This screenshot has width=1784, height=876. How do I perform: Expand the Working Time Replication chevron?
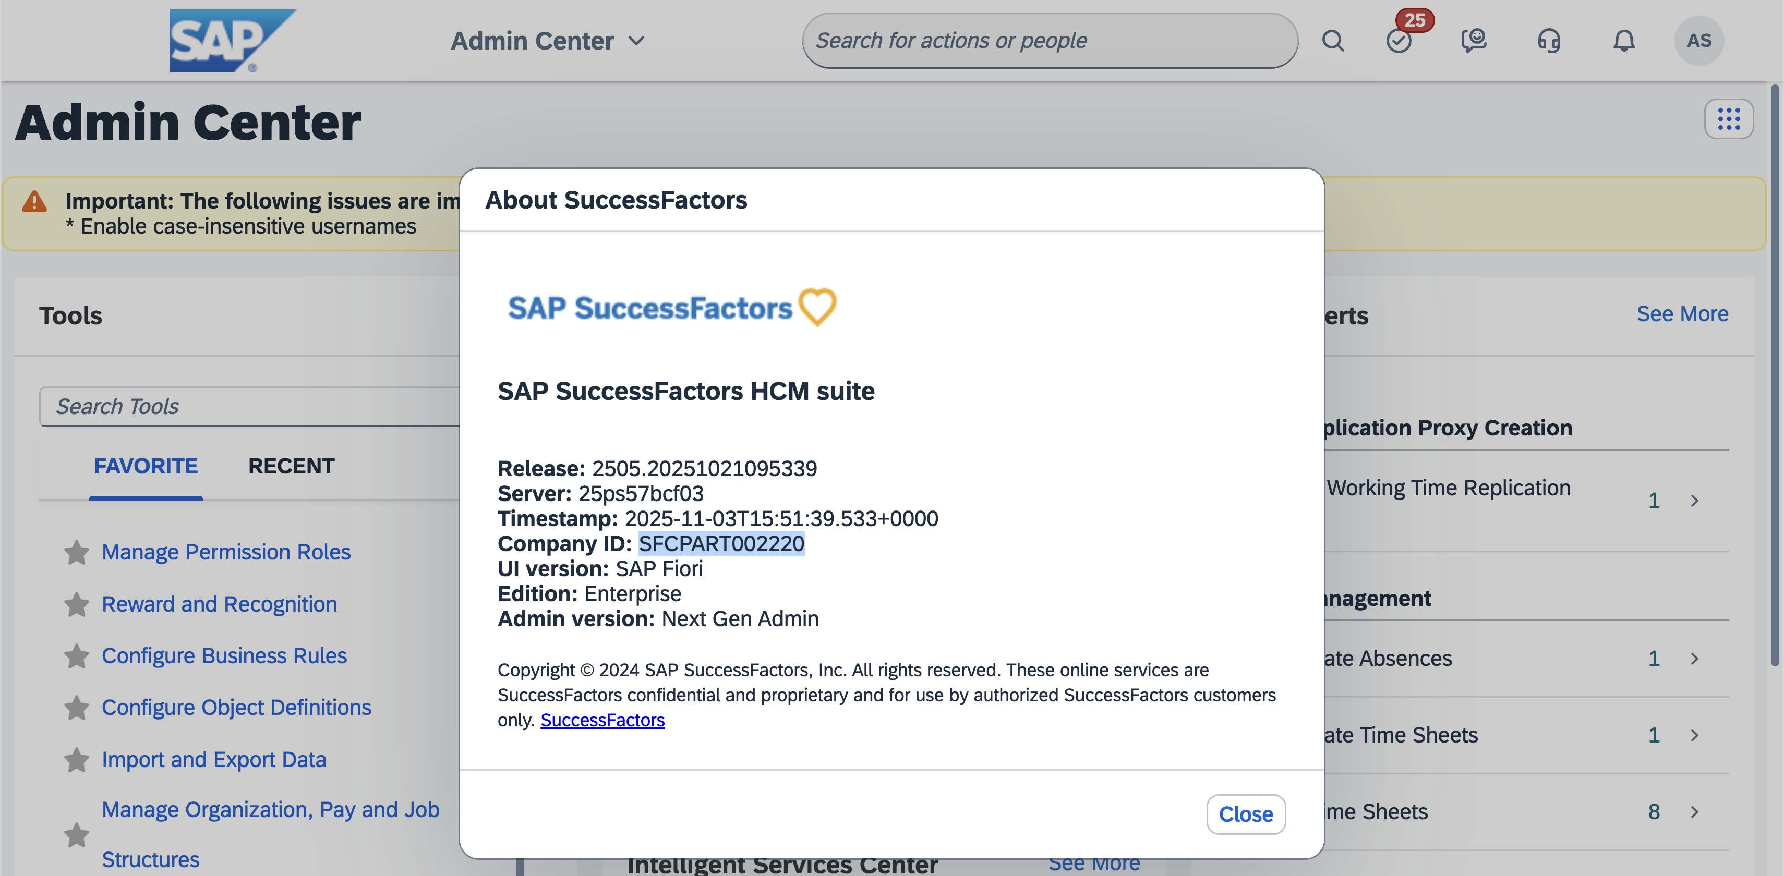(x=1694, y=501)
